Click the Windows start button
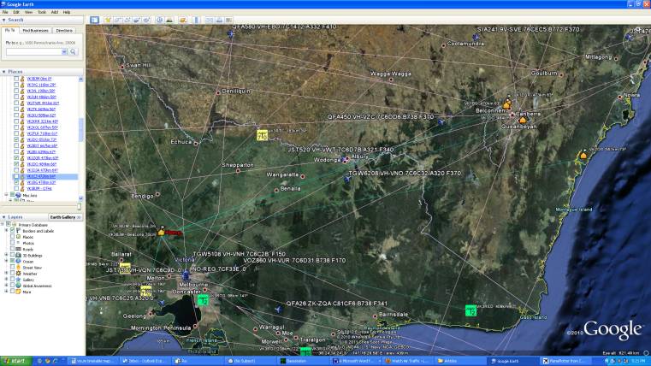This screenshot has width=651, height=366. (15, 361)
